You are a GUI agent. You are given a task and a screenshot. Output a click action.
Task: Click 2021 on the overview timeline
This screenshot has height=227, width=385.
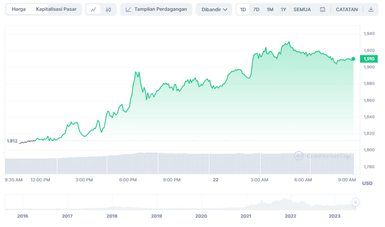click(246, 216)
